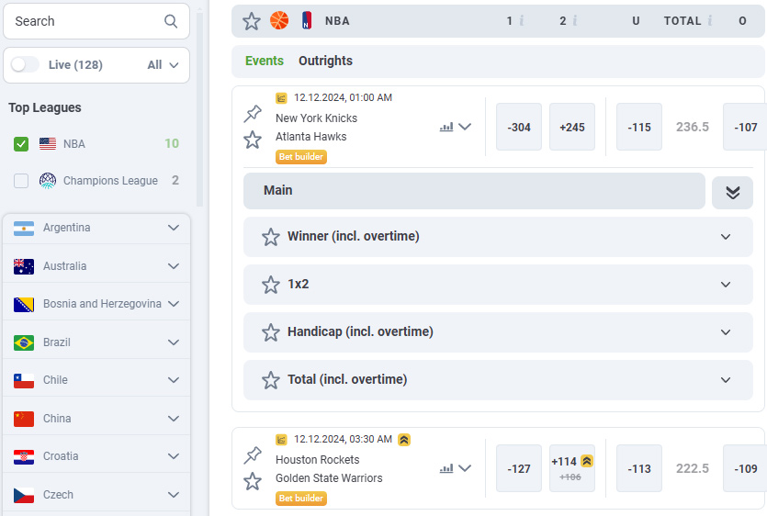767x516 pixels.
Task: Click the USA flag next to NBA
Action: pos(48,144)
